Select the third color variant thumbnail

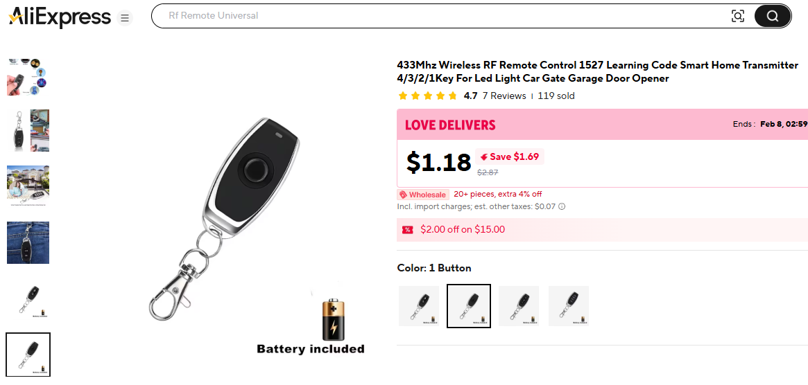click(x=519, y=305)
